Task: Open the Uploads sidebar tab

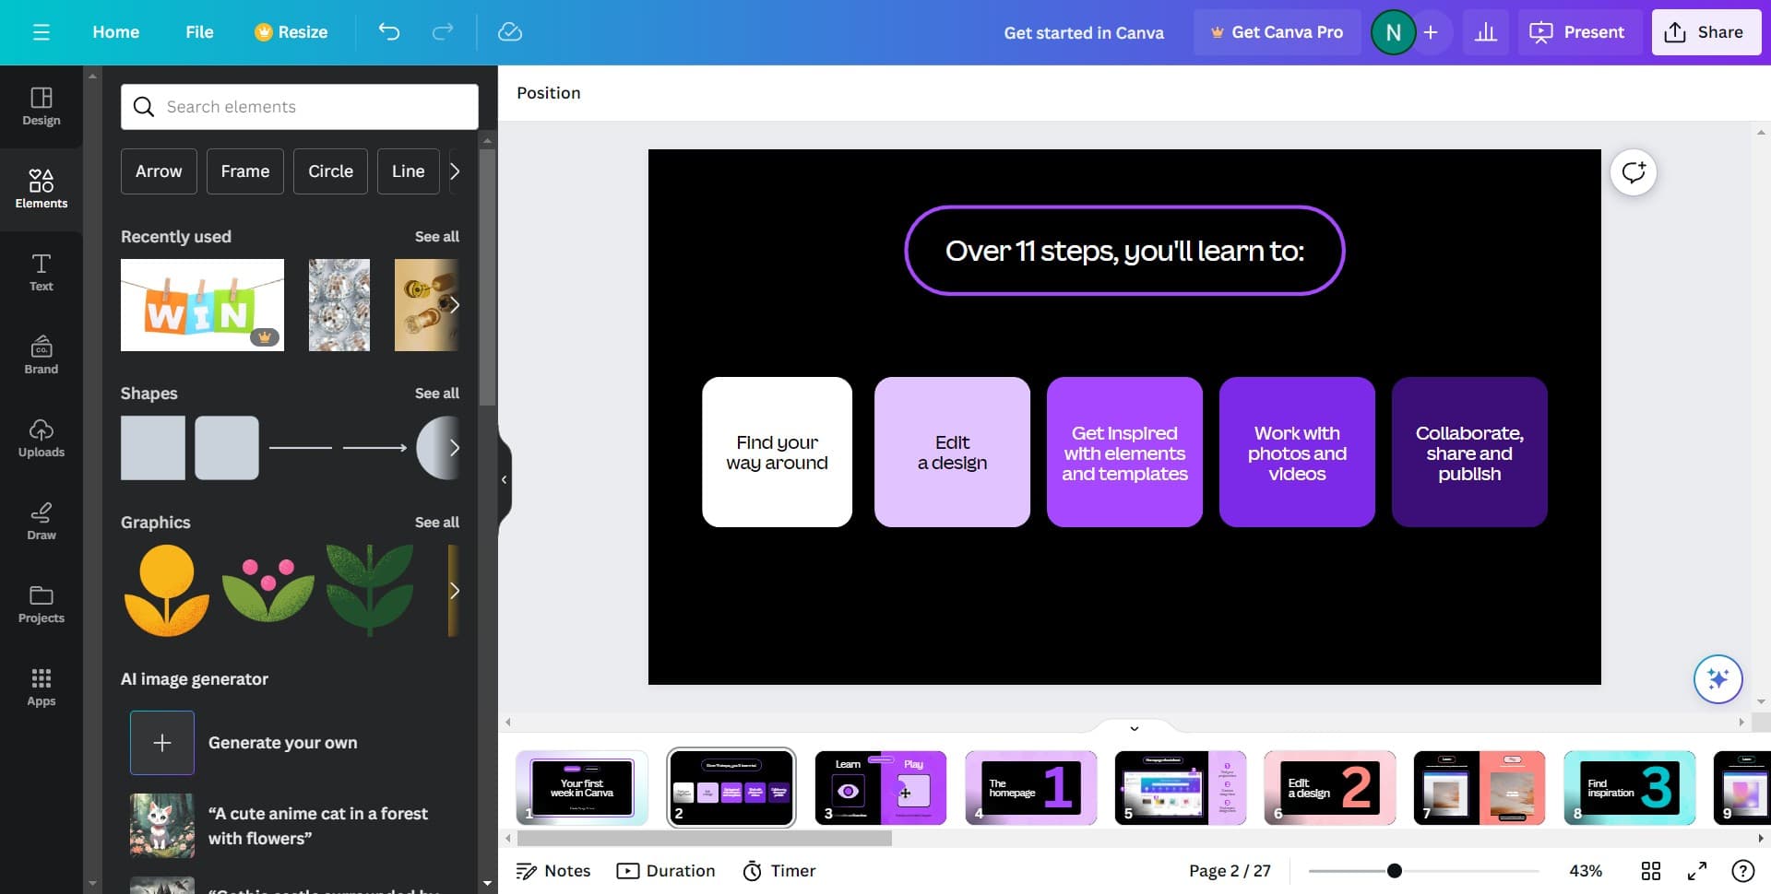Action: click(x=42, y=439)
